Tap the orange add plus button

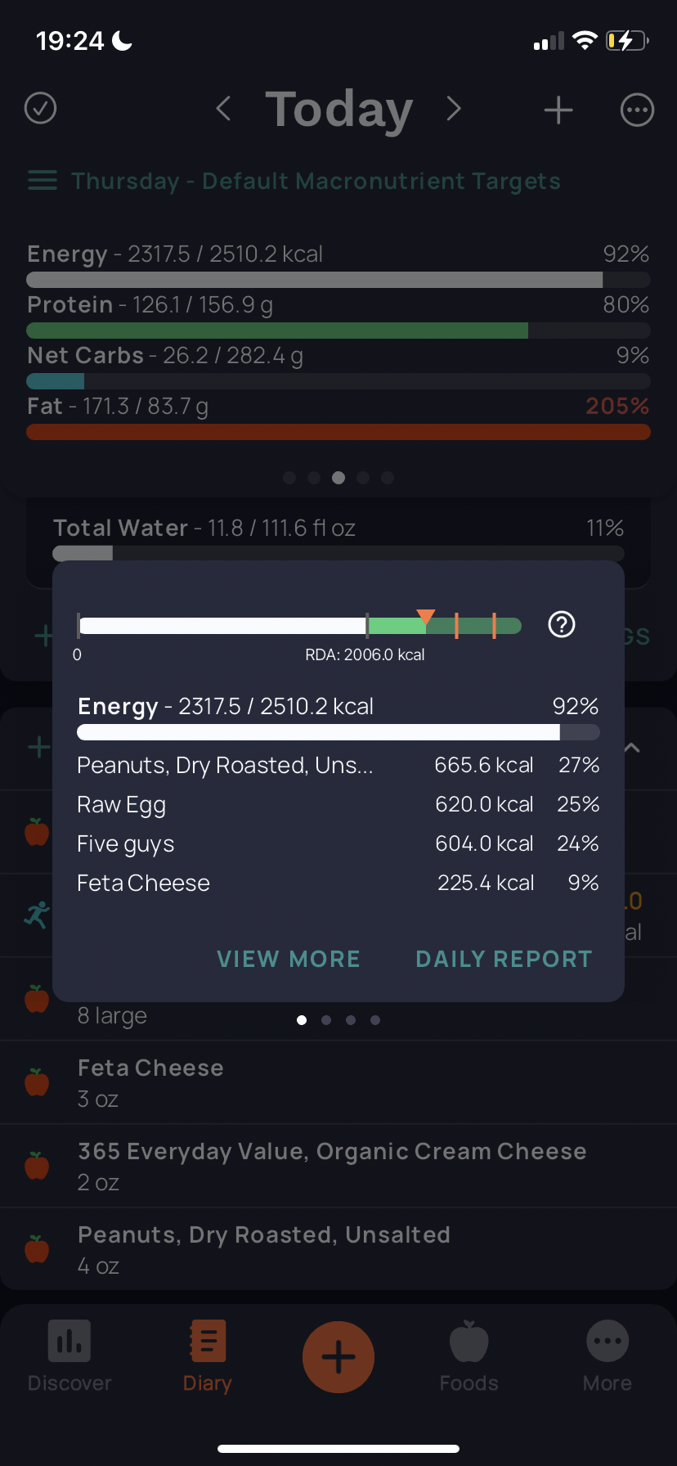pyautogui.click(x=338, y=1357)
